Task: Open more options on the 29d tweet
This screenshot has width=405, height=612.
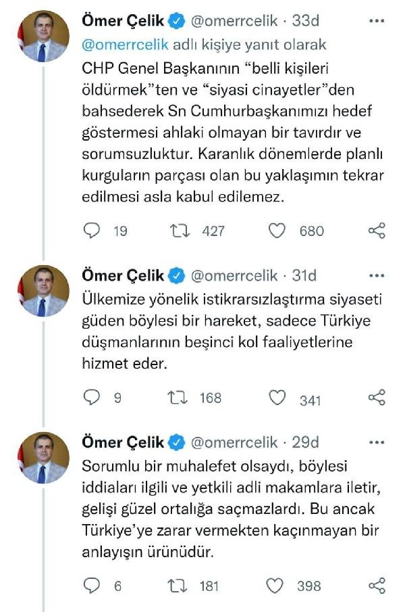Action: (377, 442)
